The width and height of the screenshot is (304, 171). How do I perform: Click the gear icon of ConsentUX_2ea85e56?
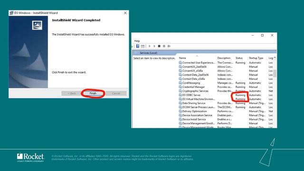pyautogui.click(x=180, y=66)
